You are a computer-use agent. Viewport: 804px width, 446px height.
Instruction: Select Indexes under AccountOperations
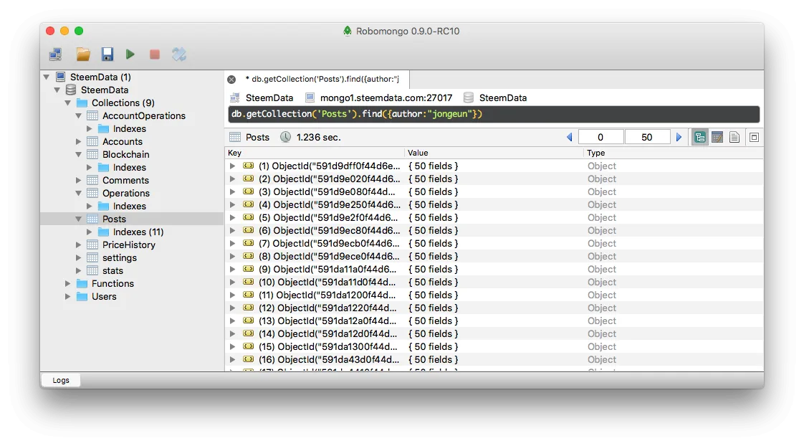click(x=129, y=128)
